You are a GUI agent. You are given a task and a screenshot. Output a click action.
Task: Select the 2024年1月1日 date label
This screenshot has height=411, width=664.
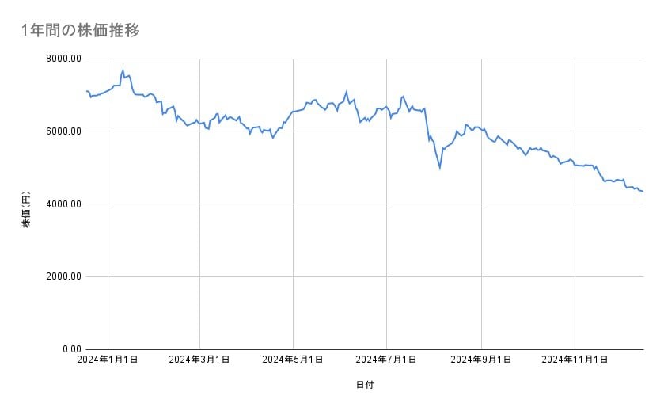click(x=107, y=360)
